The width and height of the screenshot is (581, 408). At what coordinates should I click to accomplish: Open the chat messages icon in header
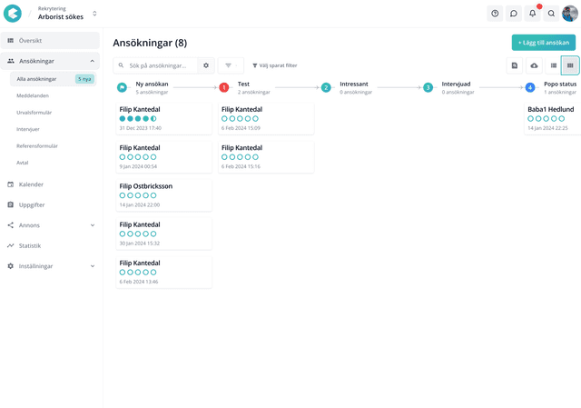tap(514, 14)
